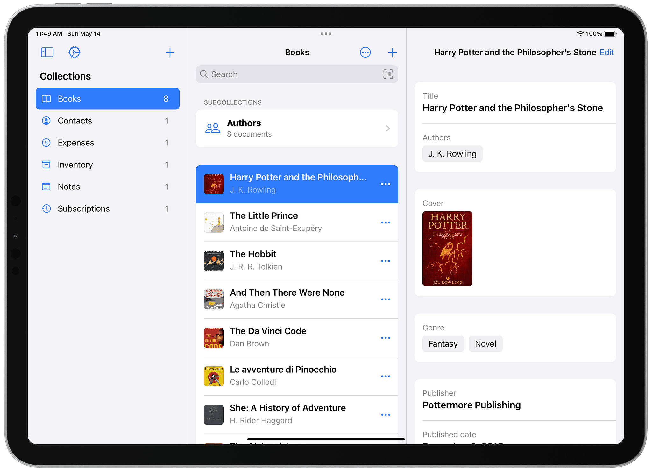
Task: Click the Edit button
Action: click(606, 52)
